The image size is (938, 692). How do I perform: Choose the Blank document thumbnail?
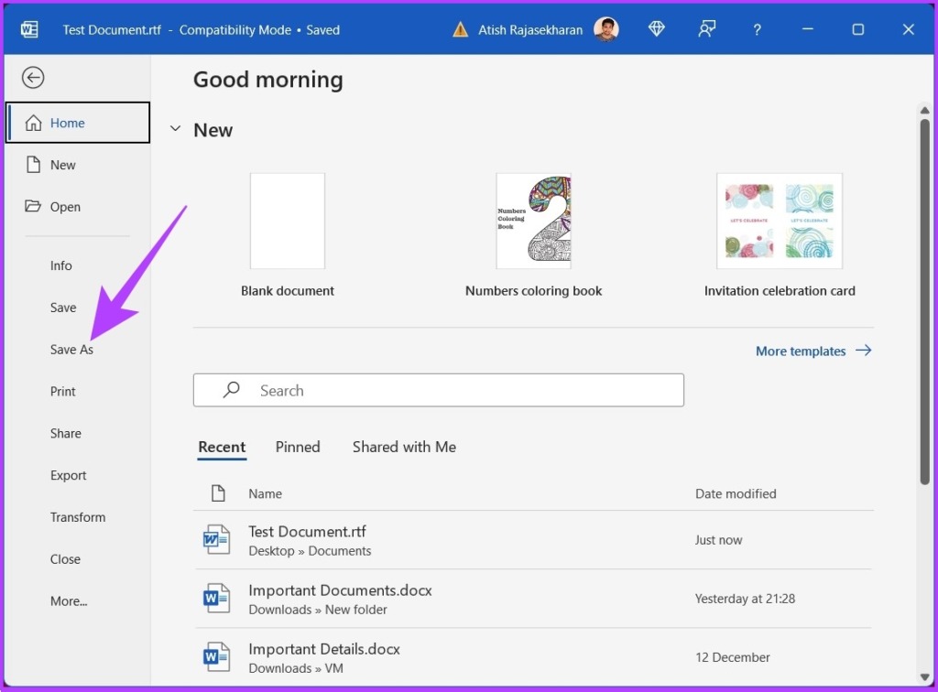click(288, 221)
